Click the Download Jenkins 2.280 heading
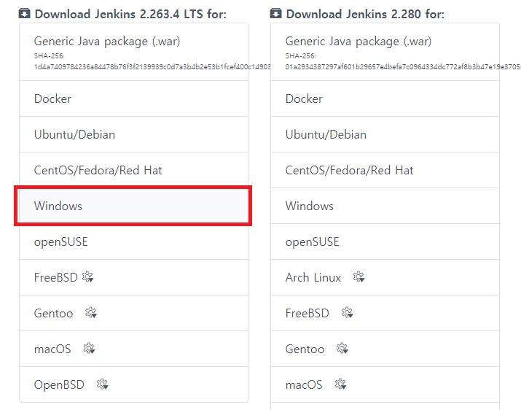 pos(365,14)
